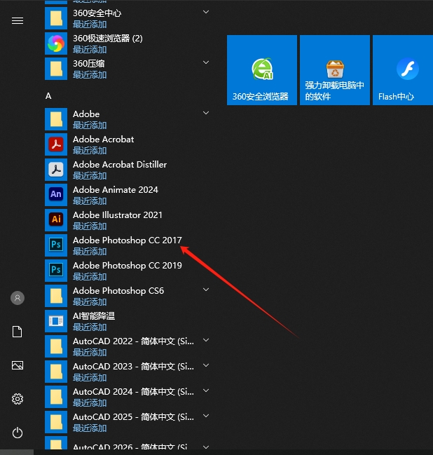Expand Adobe Photoshop CS6 chevron
This screenshot has height=455, width=433.
[206, 290]
